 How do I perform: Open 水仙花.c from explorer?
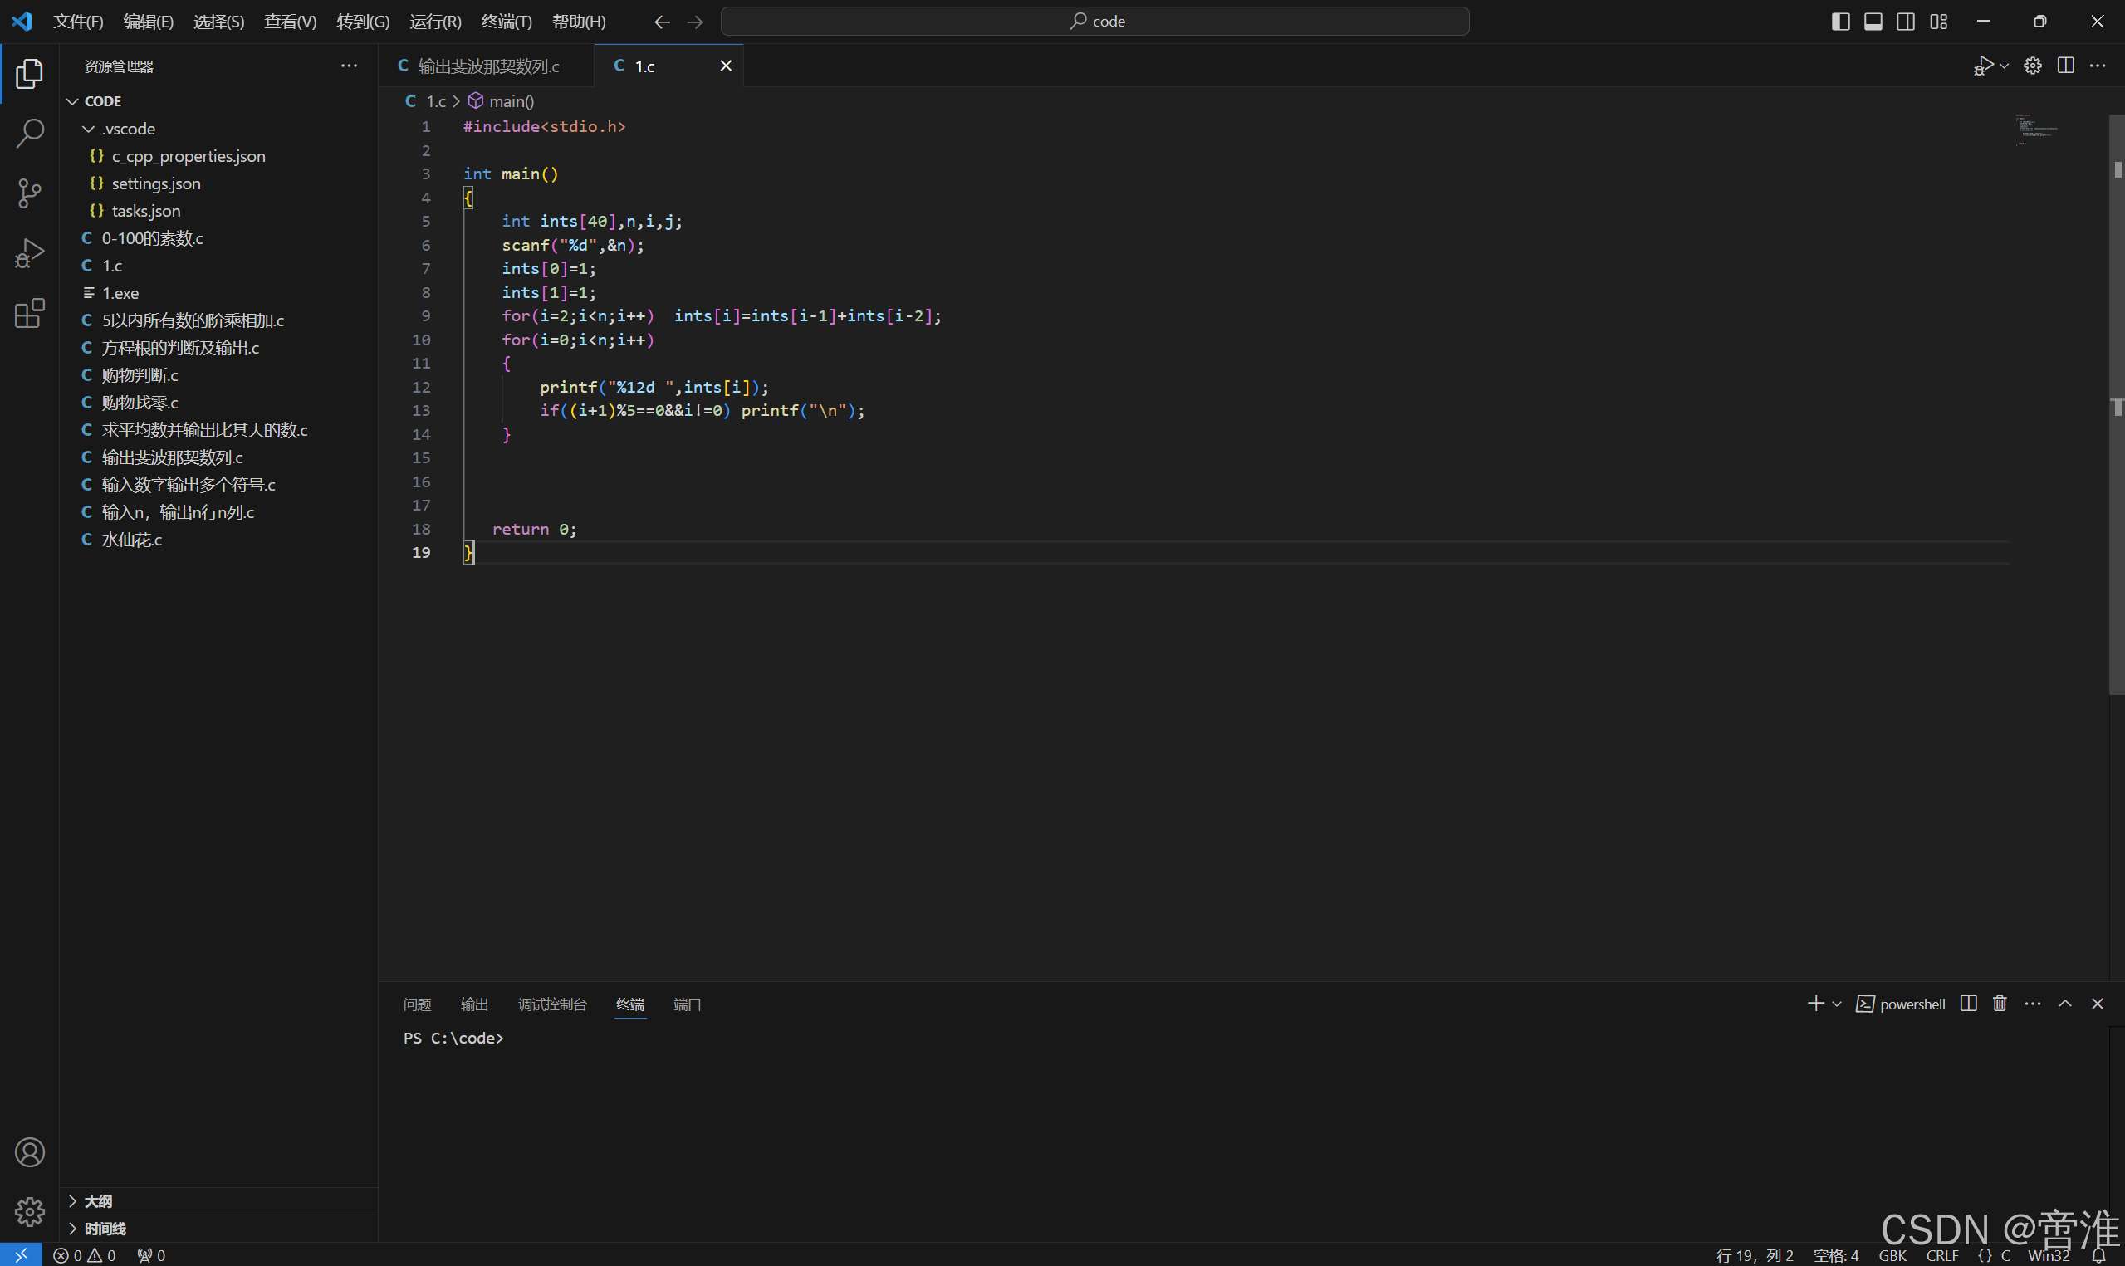click(x=131, y=539)
